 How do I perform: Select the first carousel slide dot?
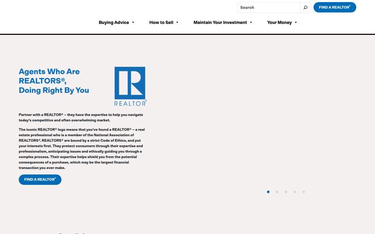[x=268, y=192]
